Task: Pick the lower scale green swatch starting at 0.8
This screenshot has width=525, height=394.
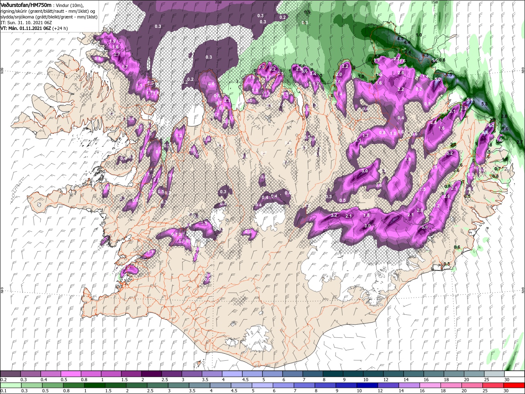Action: click(x=73, y=385)
